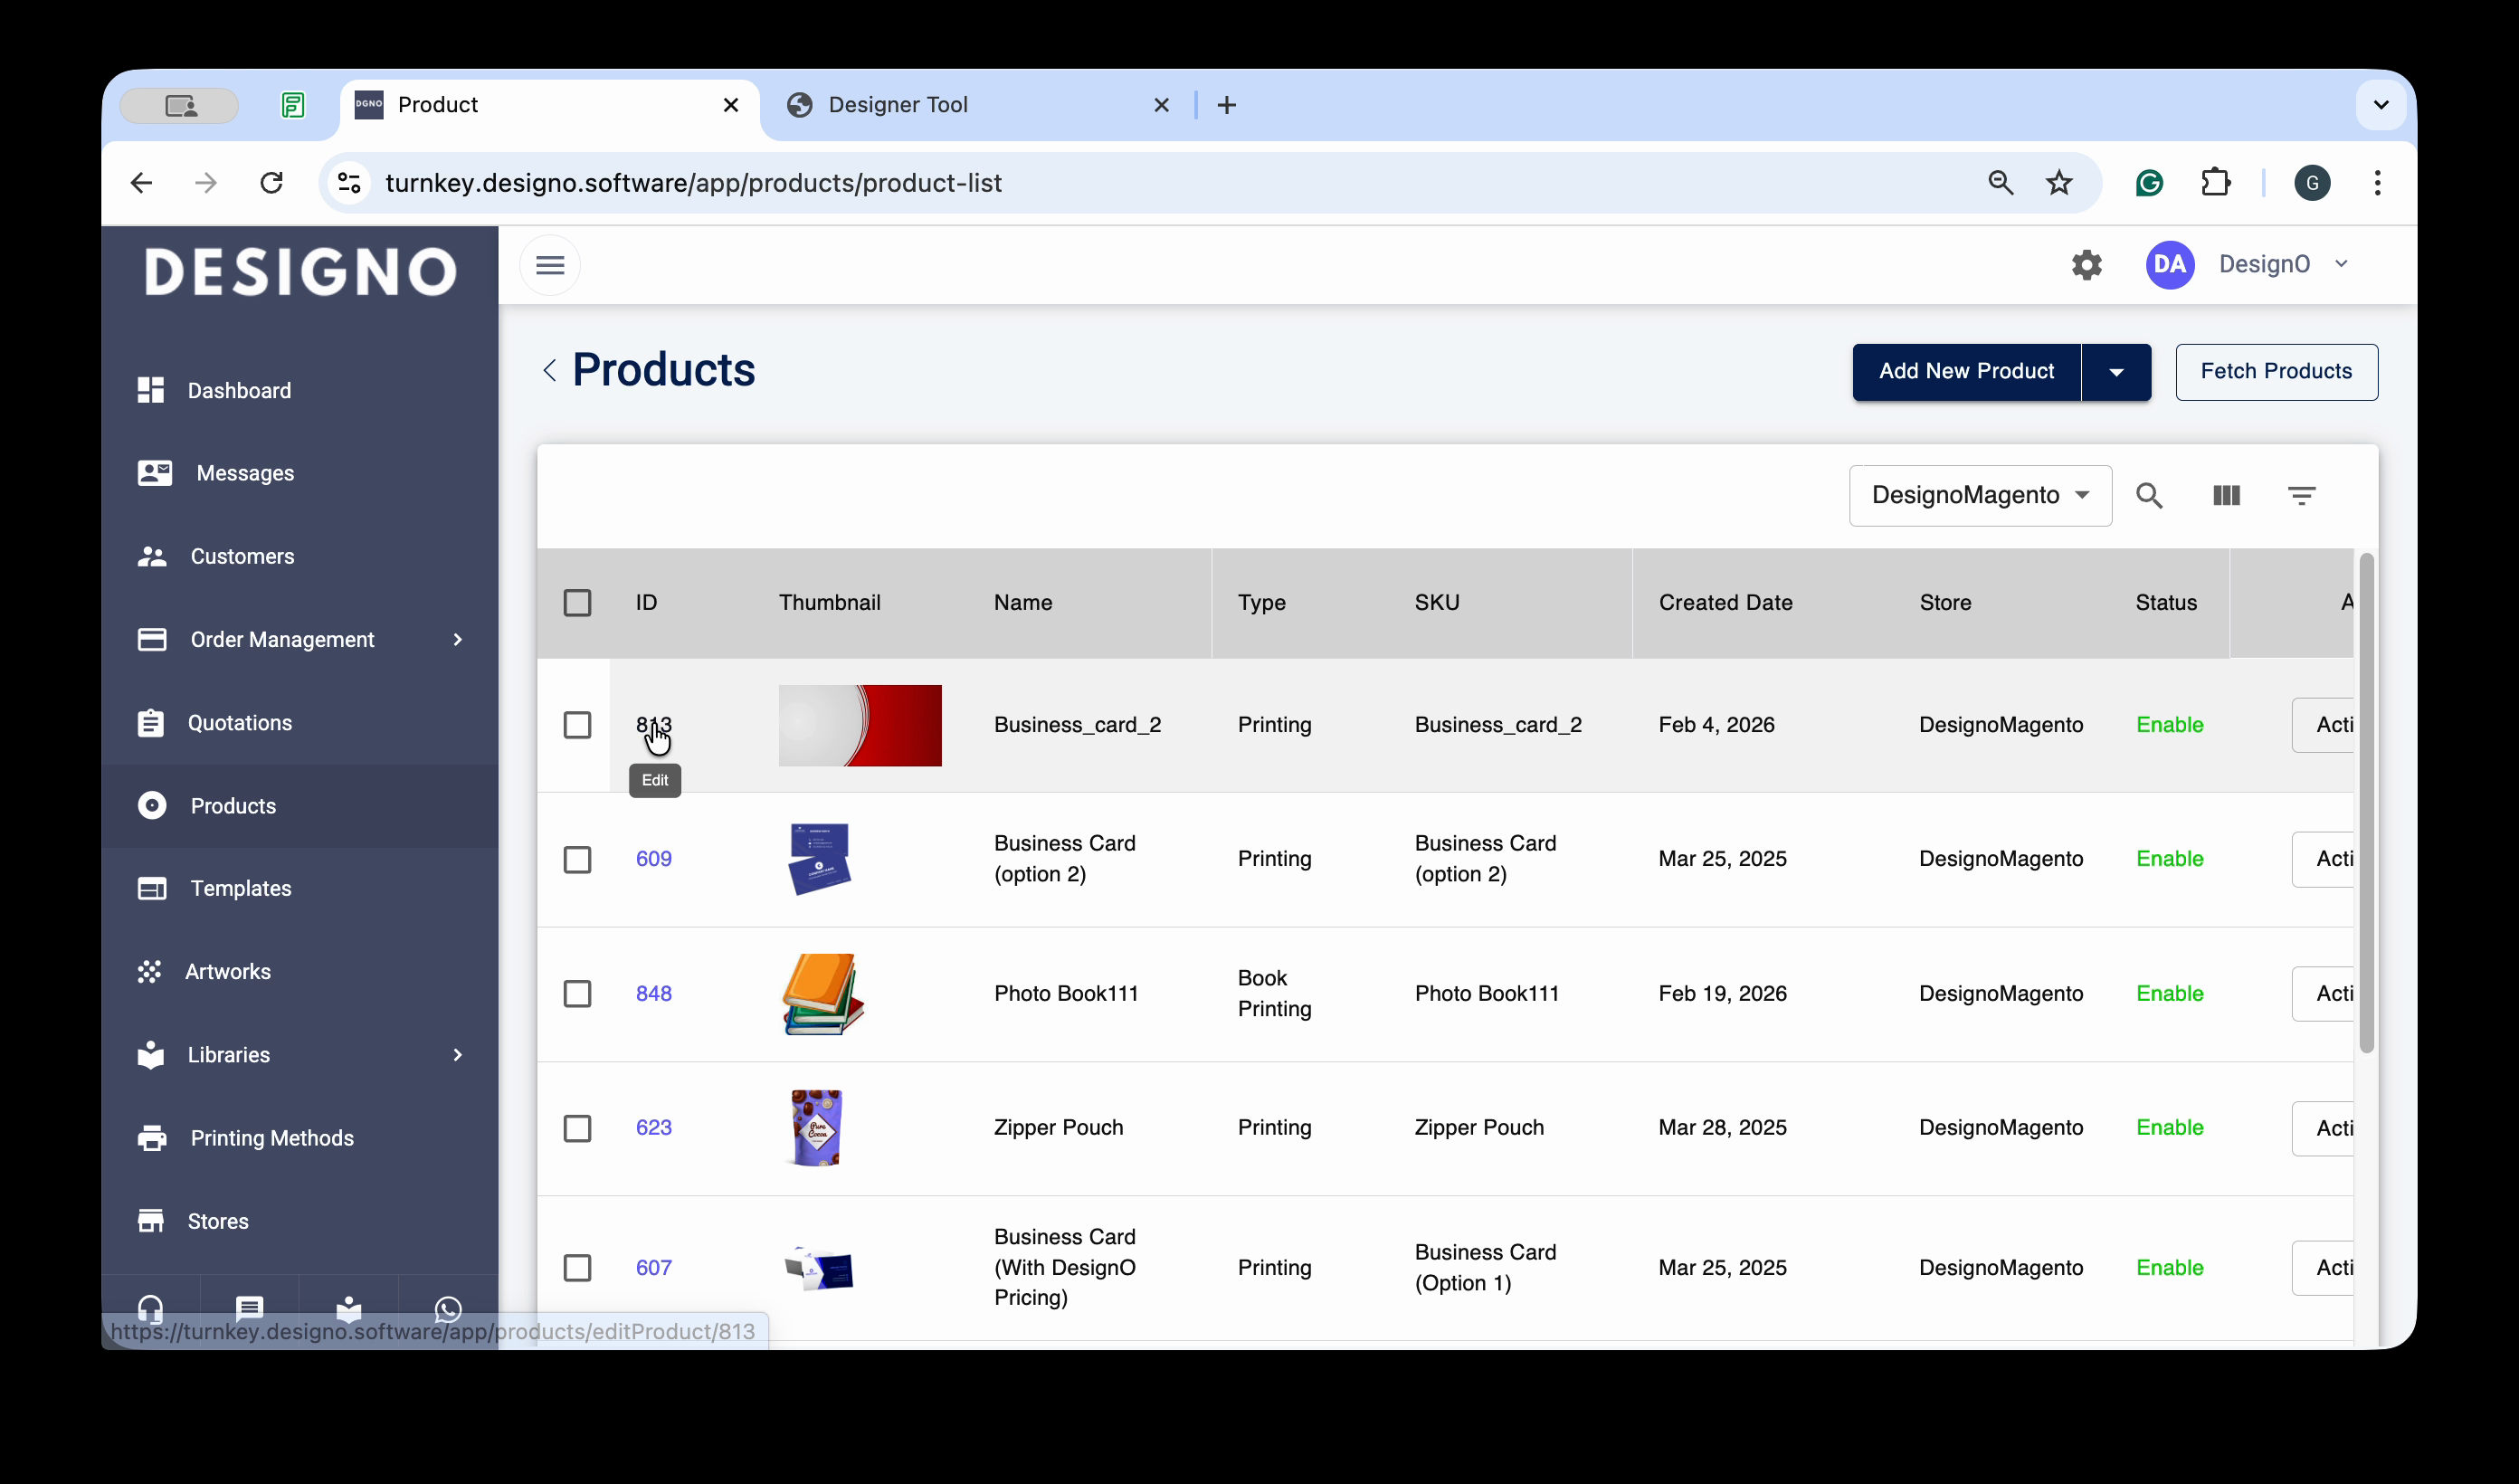Click the Photo Book111 thumbnail
The width and height of the screenshot is (2519, 1484).
click(x=822, y=994)
